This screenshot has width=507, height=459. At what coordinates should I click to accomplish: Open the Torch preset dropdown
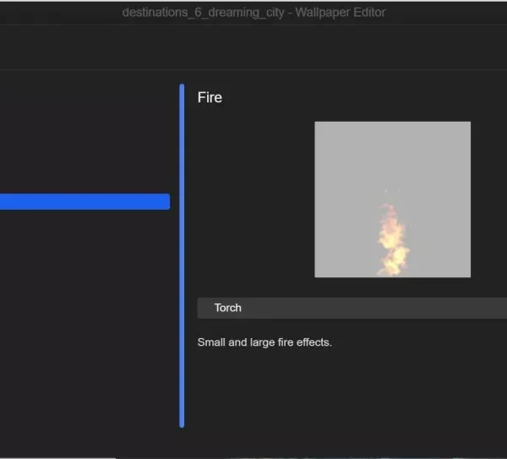pos(352,308)
